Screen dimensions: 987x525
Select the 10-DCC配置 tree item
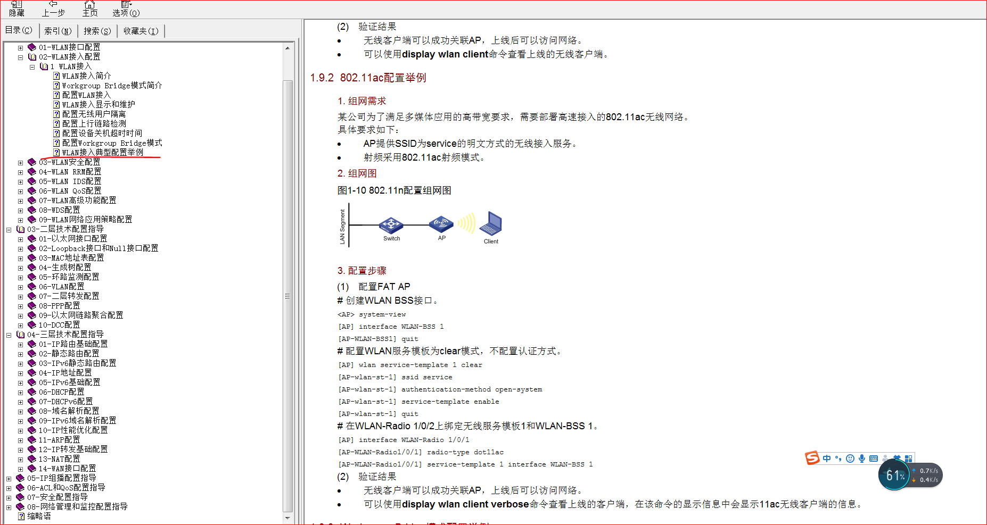pyautogui.click(x=59, y=325)
